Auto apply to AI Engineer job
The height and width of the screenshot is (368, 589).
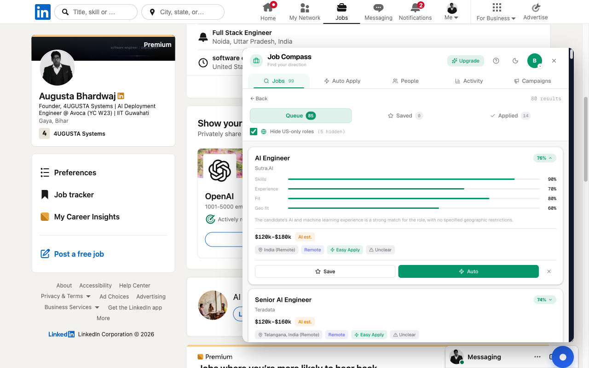pyautogui.click(x=468, y=271)
